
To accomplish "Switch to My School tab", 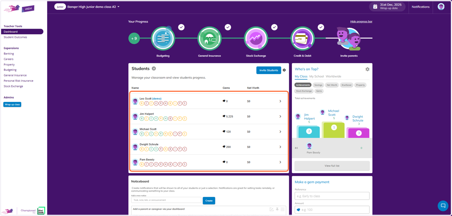I will [316, 76].
